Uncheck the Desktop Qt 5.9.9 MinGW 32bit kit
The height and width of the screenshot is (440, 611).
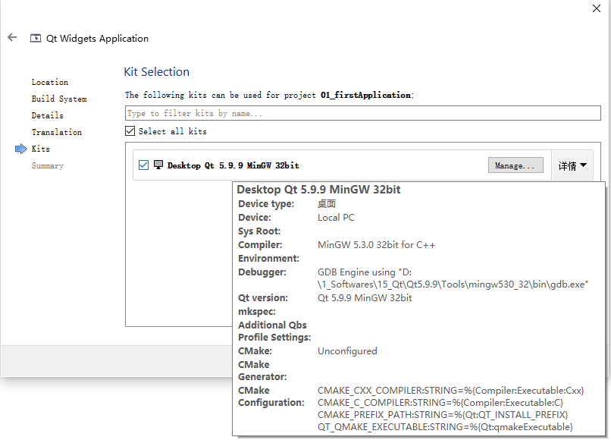coord(143,165)
